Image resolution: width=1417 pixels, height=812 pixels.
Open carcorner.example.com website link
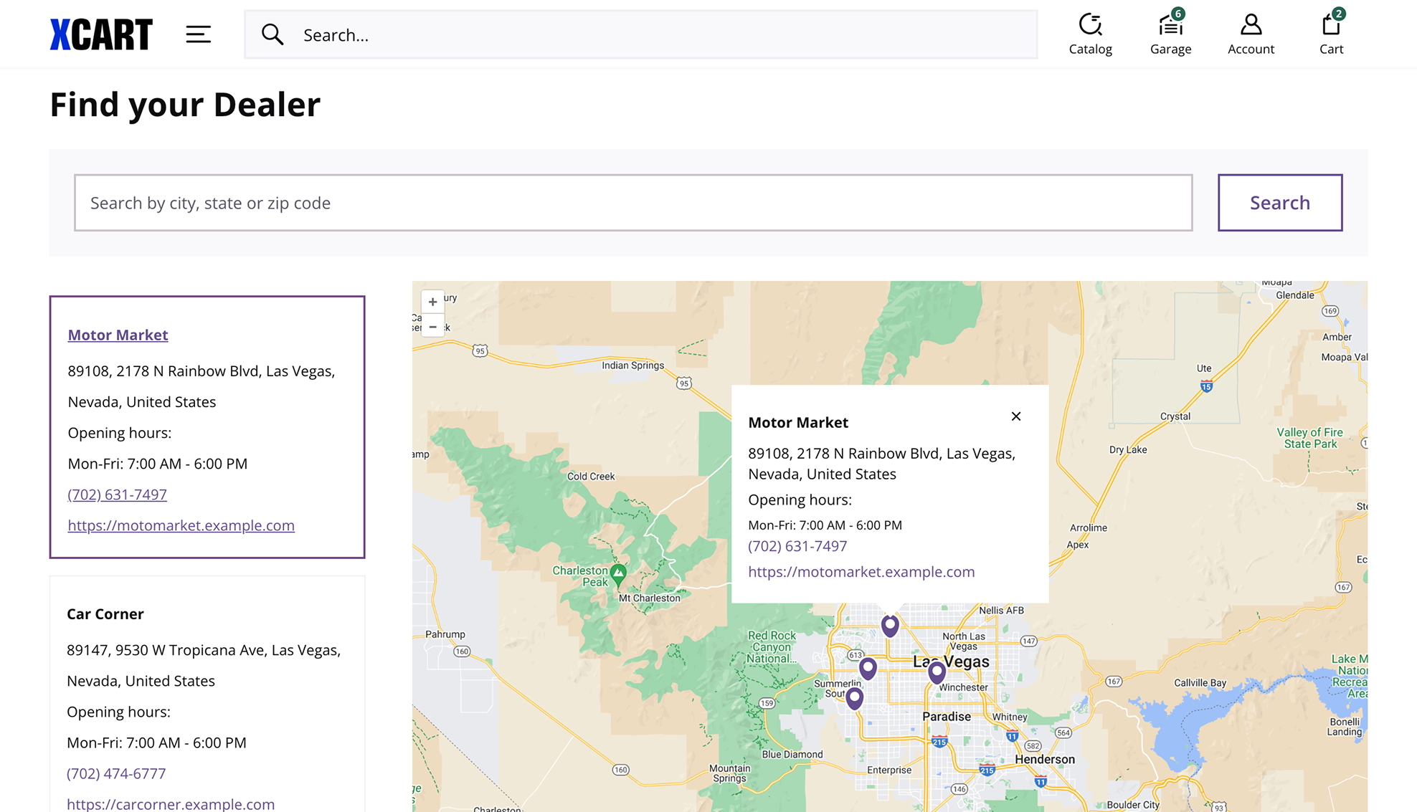171,803
